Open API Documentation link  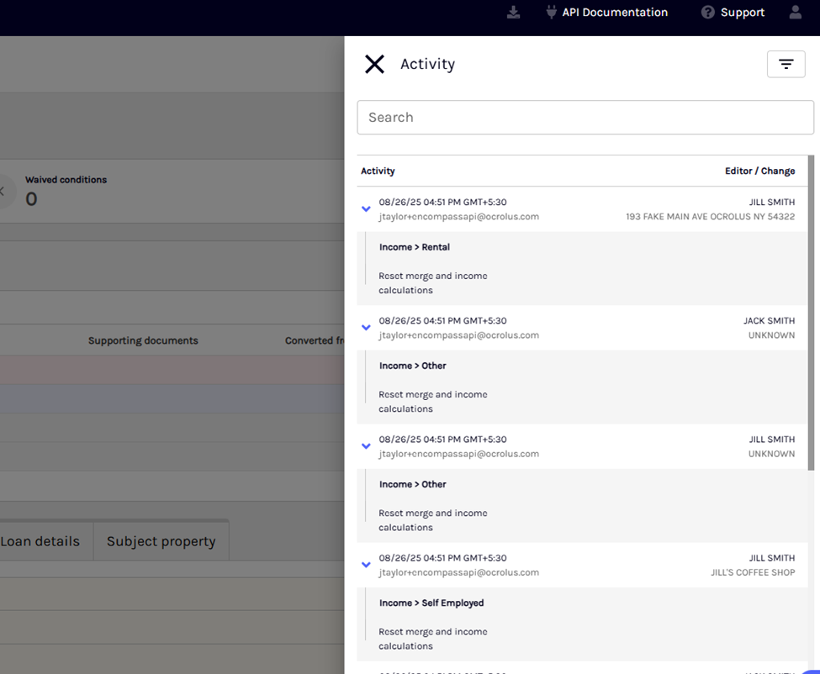(x=615, y=12)
